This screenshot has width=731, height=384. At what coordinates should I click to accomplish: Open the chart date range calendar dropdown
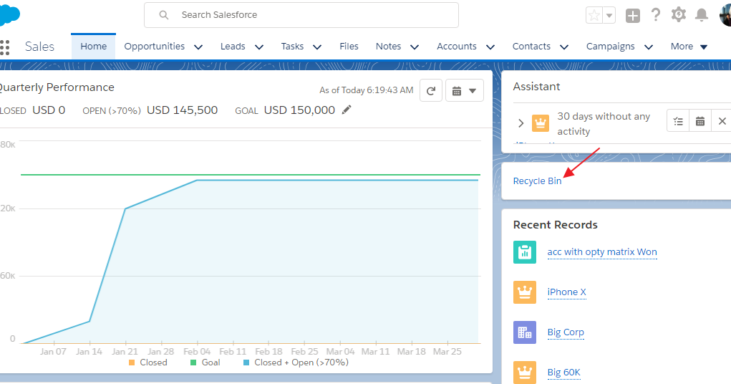[465, 90]
